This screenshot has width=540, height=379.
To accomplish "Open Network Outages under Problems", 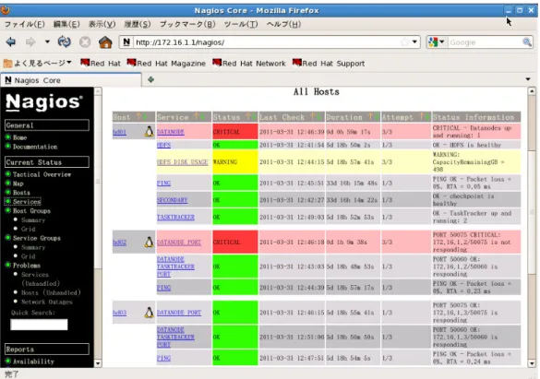I will 47,302.
